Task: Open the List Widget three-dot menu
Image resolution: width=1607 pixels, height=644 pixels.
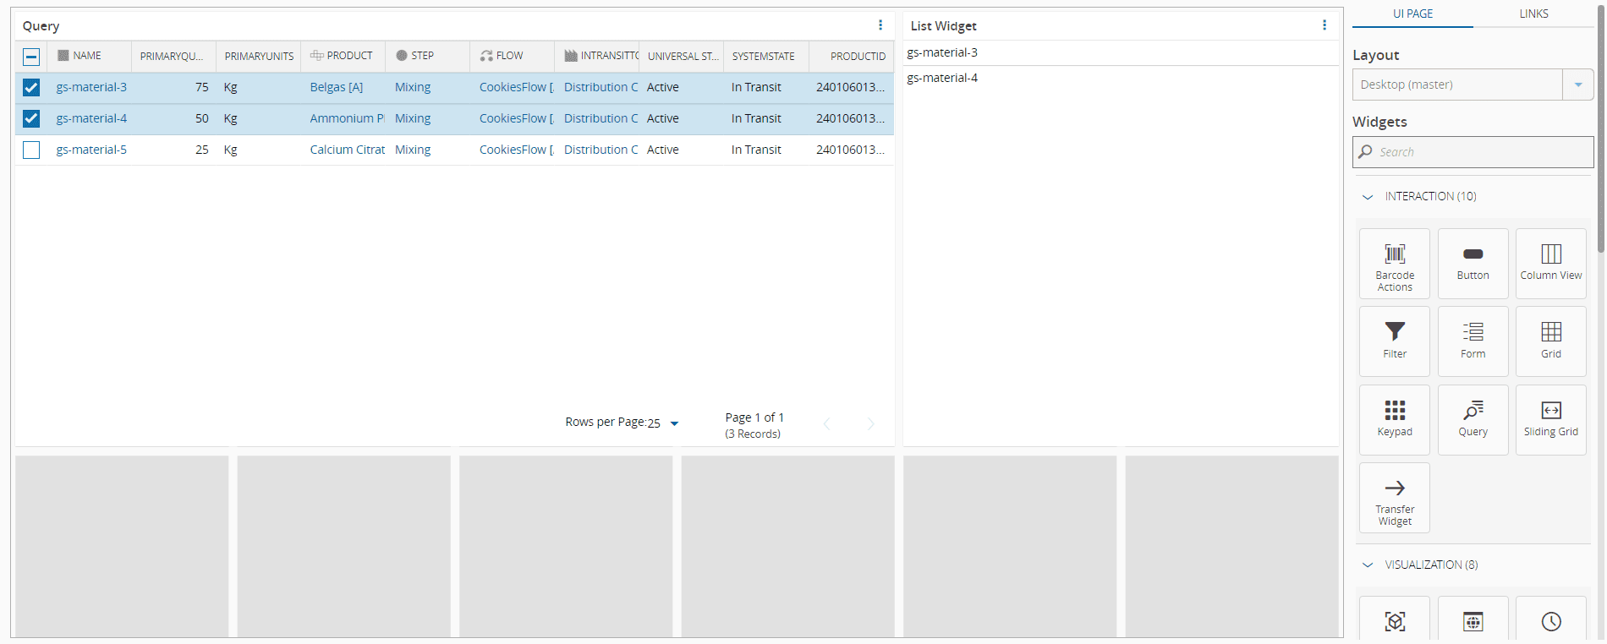Action: click(1325, 25)
